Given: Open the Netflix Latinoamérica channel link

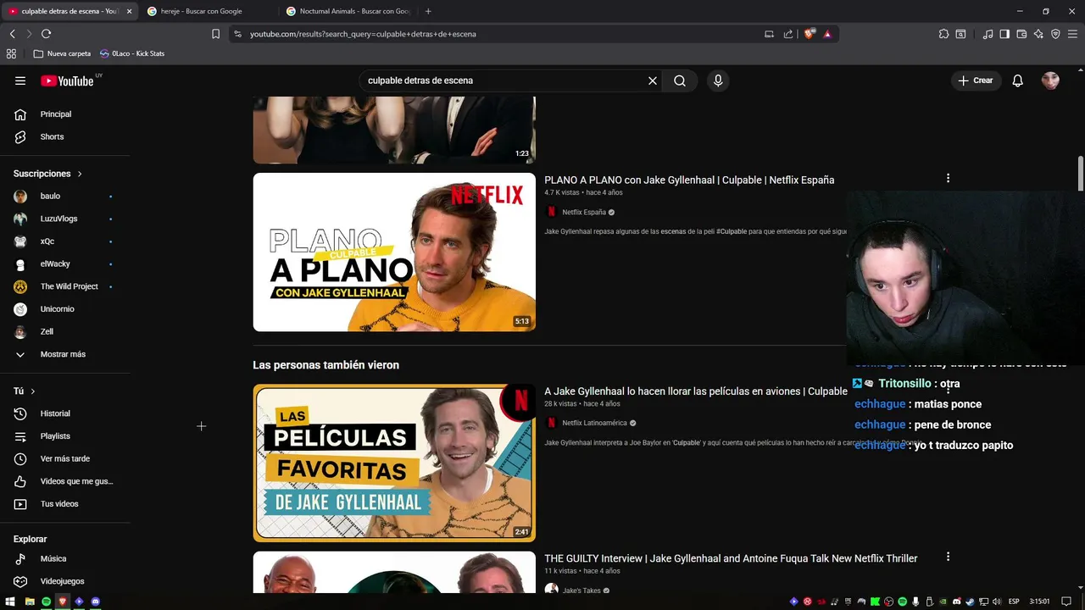Looking at the screenshot, I should (x=594, y=423).
